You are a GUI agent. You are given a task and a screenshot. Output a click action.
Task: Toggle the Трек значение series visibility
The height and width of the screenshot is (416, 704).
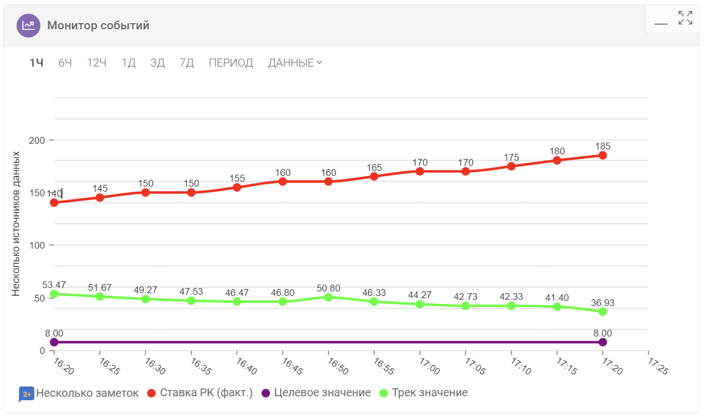click(424, 393)
